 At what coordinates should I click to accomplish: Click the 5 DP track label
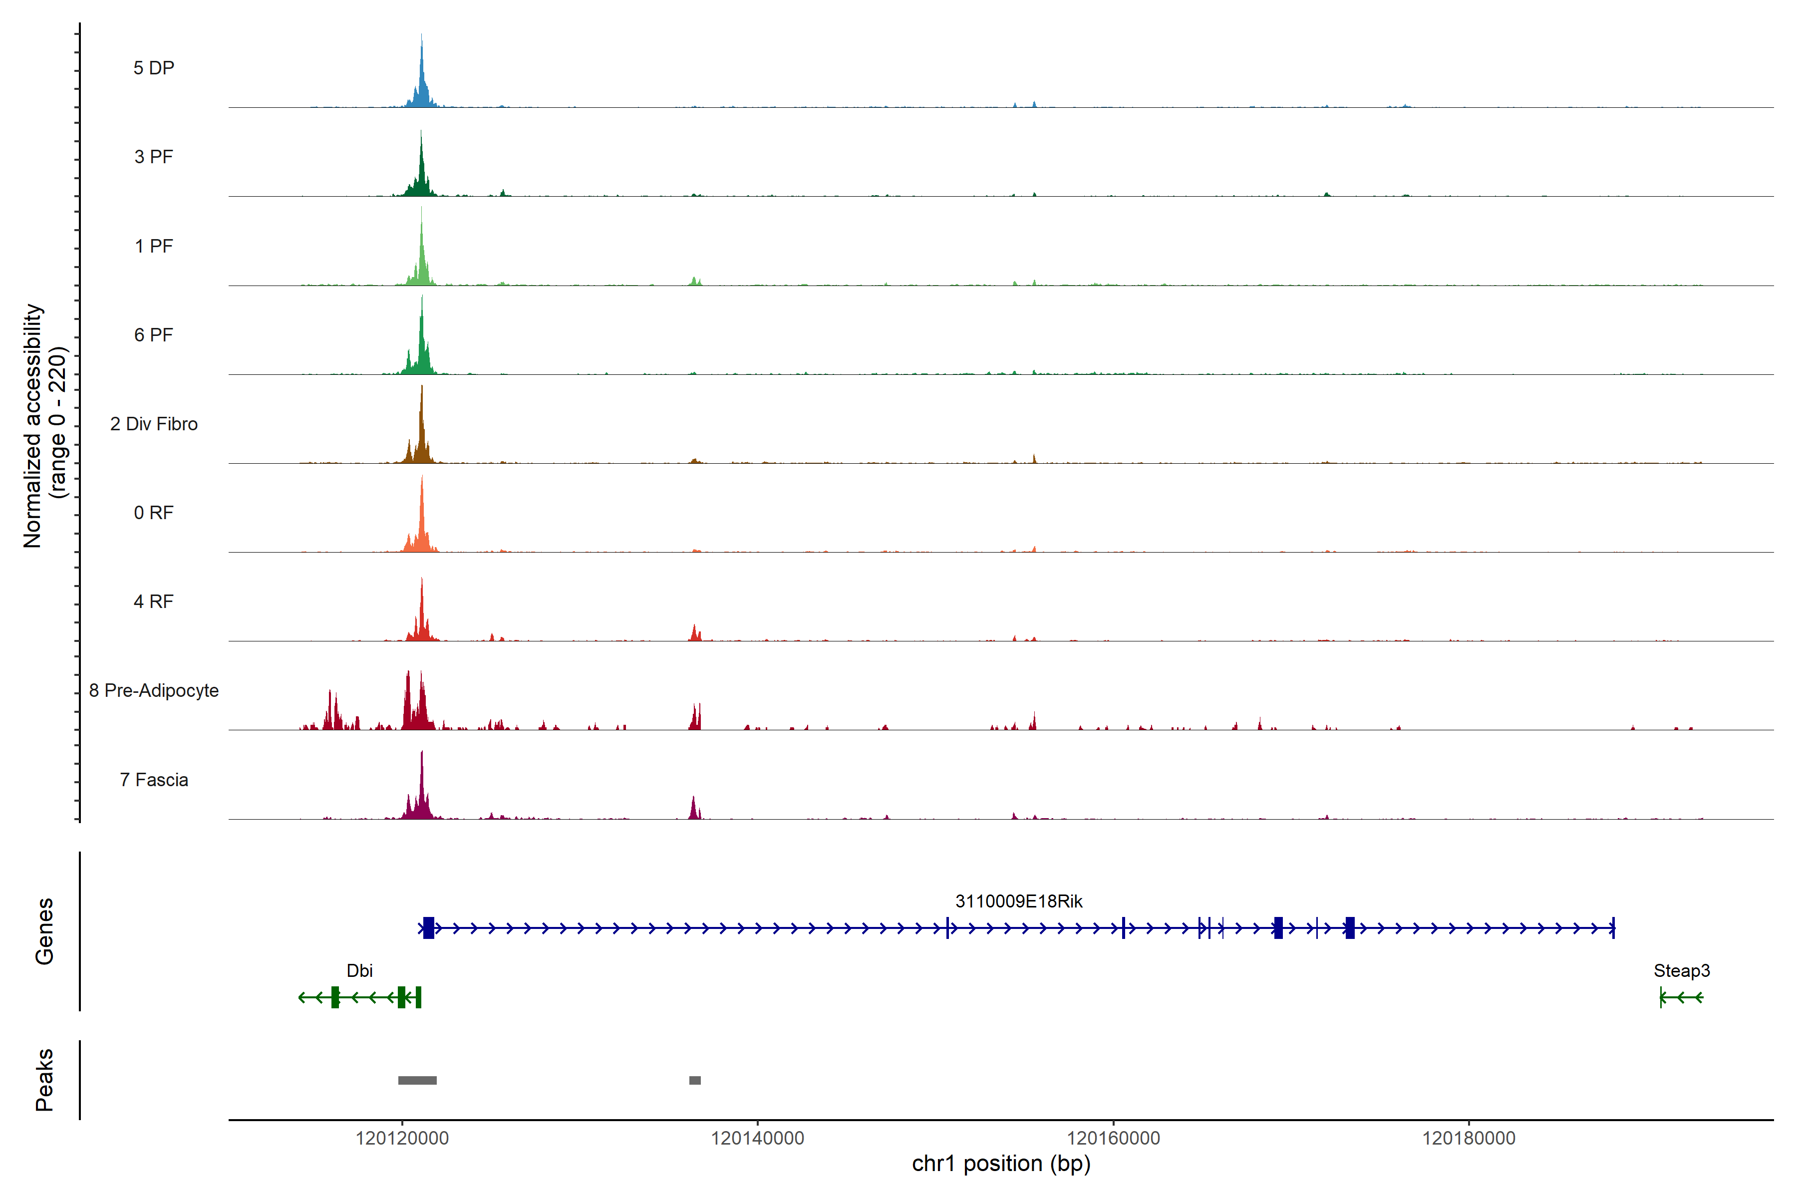click(154, 68)
